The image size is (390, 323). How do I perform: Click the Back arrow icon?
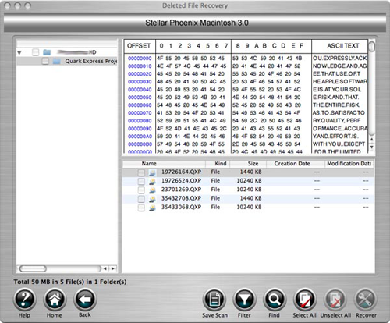tap(85, 300)
